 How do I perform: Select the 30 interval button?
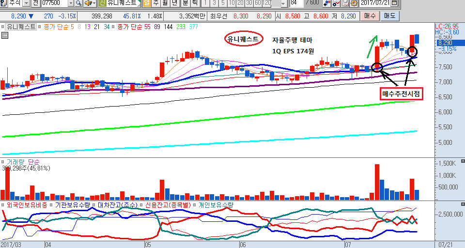[x=249, y=3]
